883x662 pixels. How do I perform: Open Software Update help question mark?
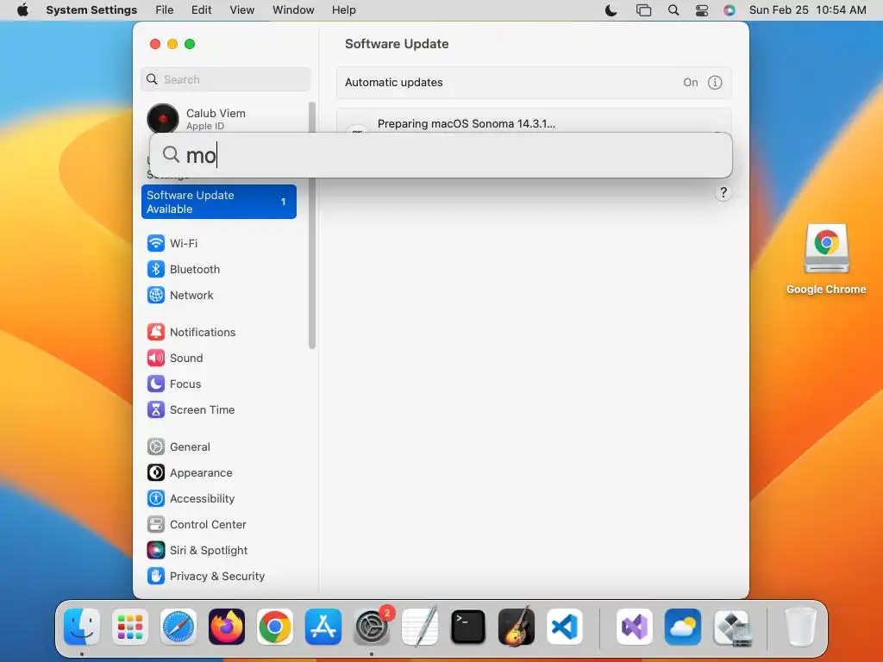pyautogui.click(x=723, y=193)
